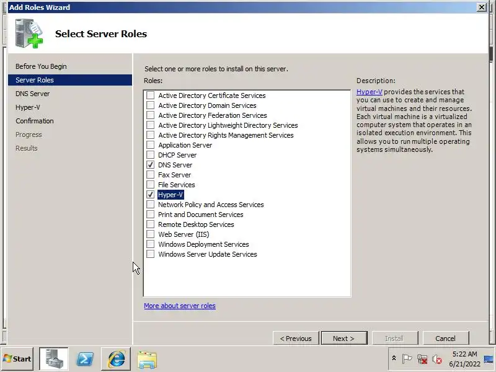
Task: Select Server Roles step in sidebar
Action: (x=70, y=80)
